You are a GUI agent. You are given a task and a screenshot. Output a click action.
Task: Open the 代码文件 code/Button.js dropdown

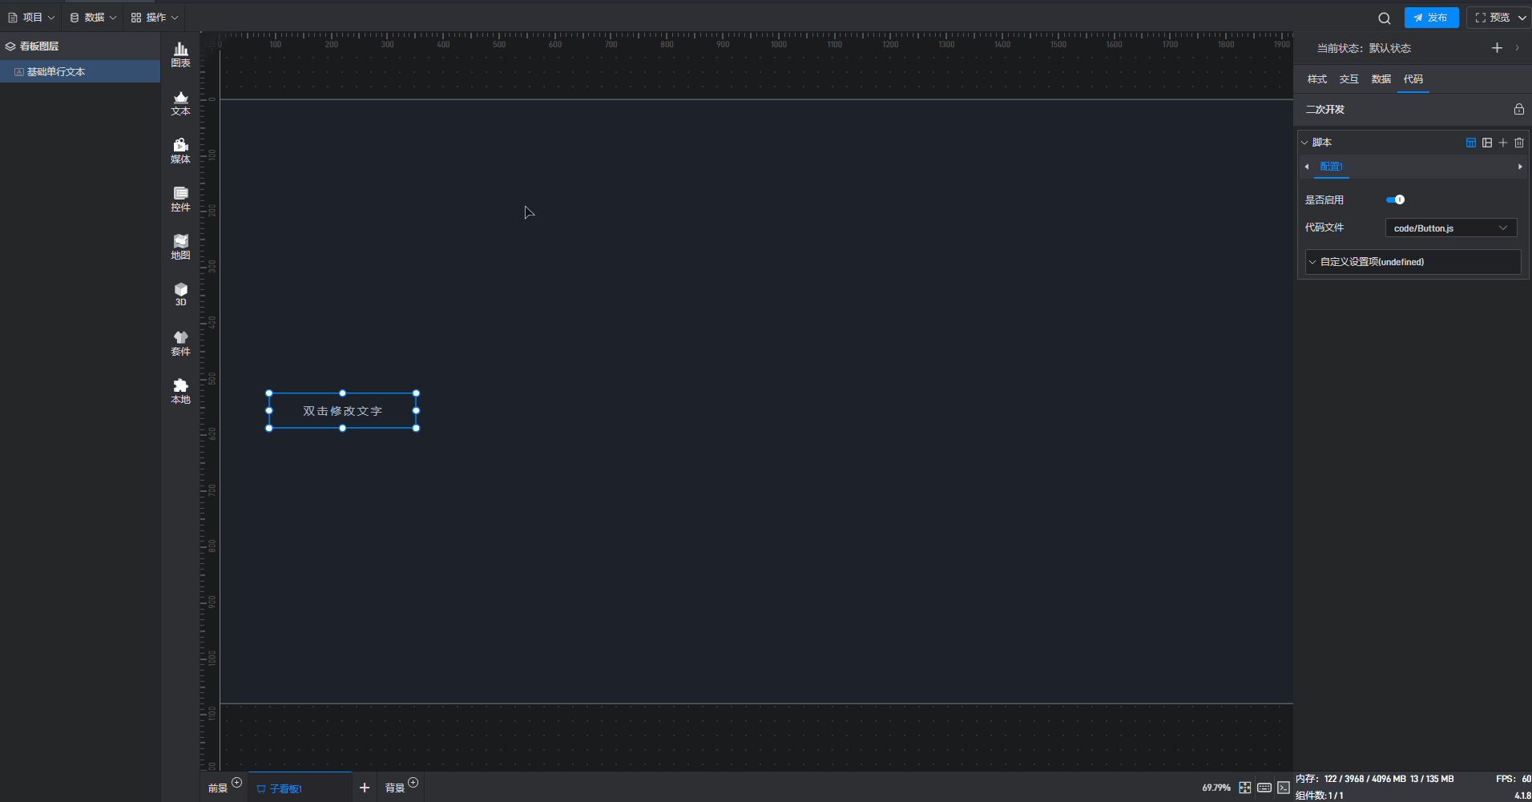coord(1450,228)
